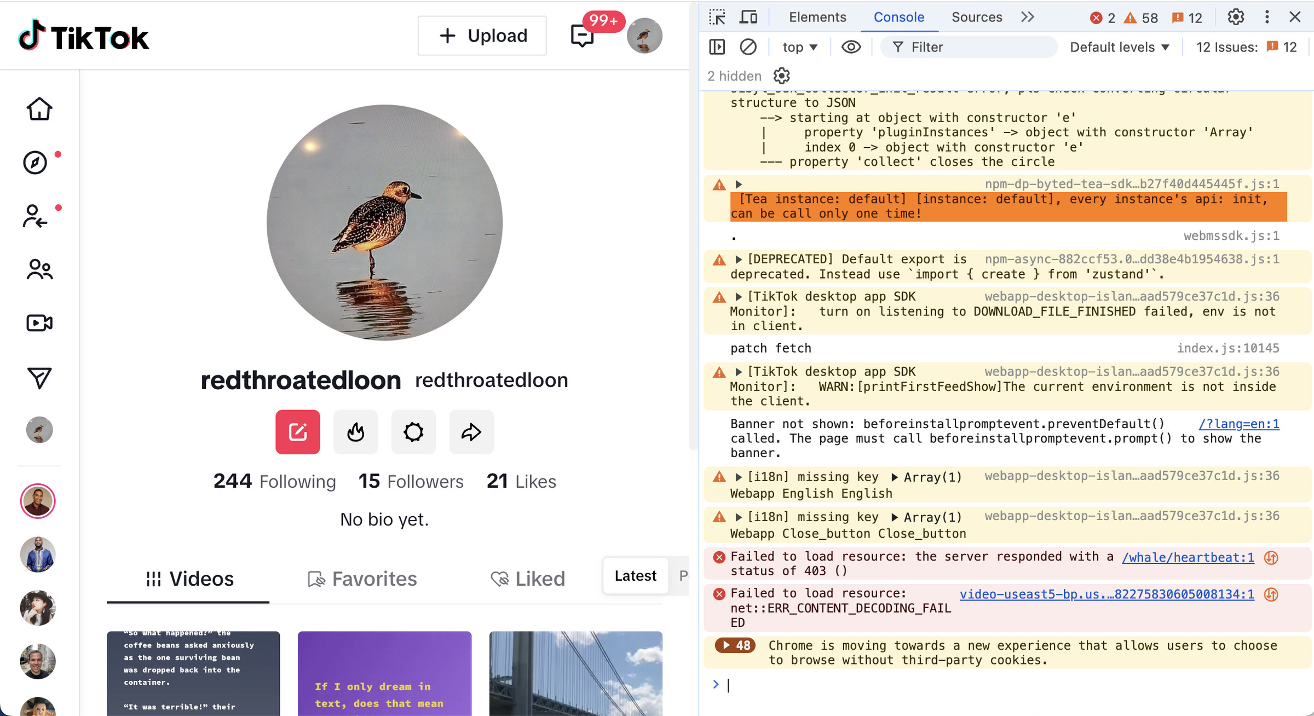Click the live expression eye icon
The height and width of the screenshot is (716, 1314).
[851, 47]
